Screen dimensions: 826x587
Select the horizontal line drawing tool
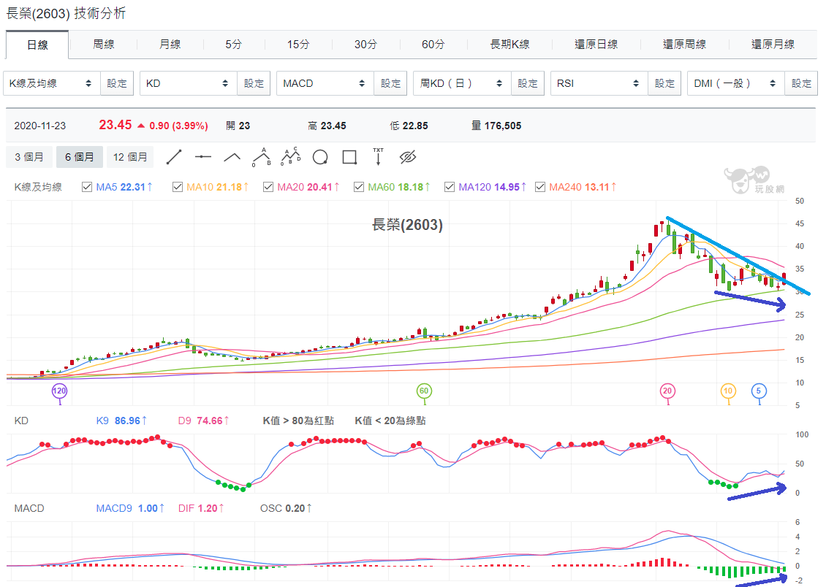(202, 157)
